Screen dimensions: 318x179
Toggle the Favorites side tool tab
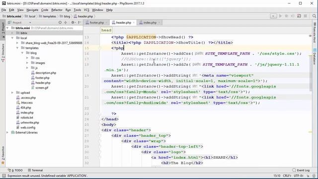(3, 156)
